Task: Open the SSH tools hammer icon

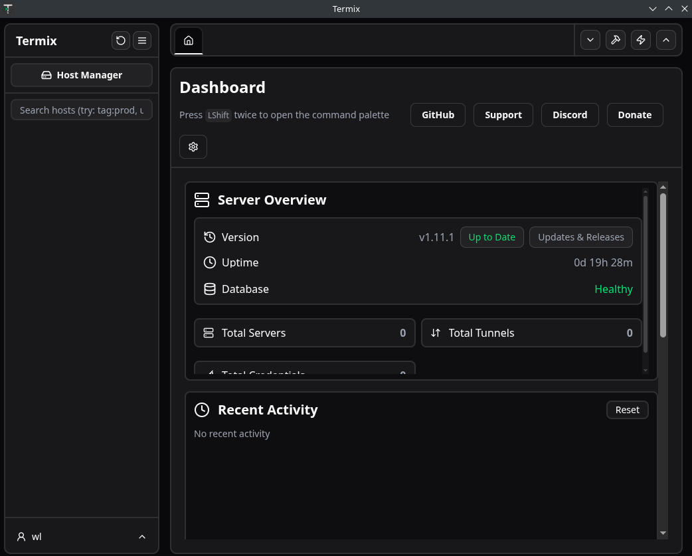Action: tap(615, 40)
